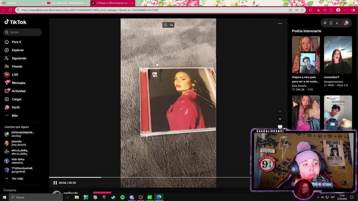
Task: Open Microsoft Edge in the taskbar
Action: 159,197
